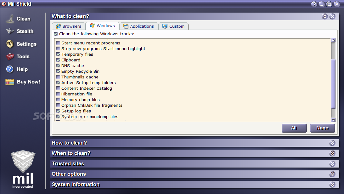344x194 pixels.
Task: Open the Help section label
Action: pos(22,69)
